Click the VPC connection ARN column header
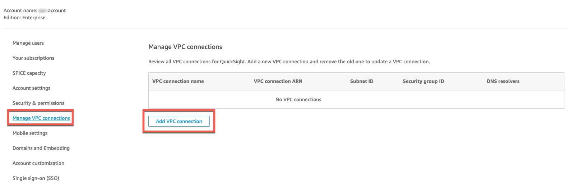The image size is (570, 186). pyautogui.click(x=278, y=81)
